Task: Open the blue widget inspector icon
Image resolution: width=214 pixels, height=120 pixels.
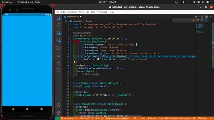Action: [x=206, y=20]
